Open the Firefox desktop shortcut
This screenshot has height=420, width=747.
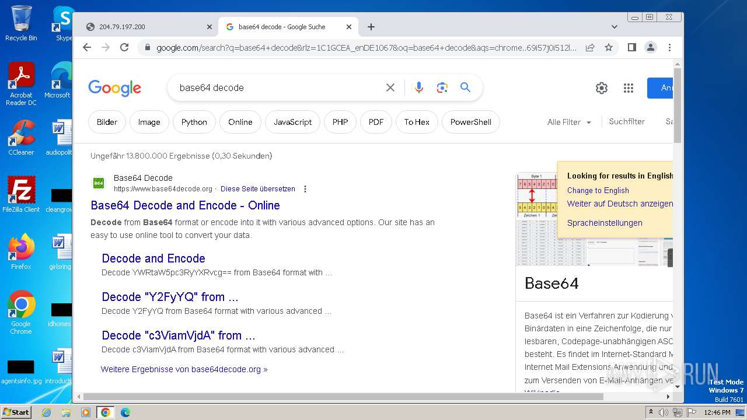tap(21, 251)
